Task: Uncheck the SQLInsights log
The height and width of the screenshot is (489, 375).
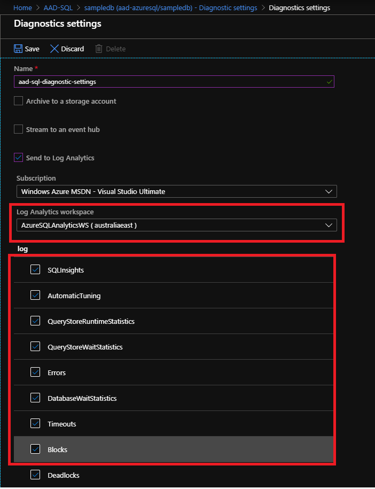Action: click(x=35, y=269)
